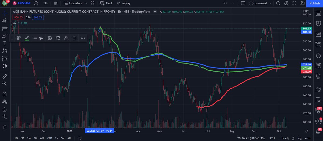The height and width of the screenshot is (141, 323).
Task: Open the calendar panel
Action: 318,65
